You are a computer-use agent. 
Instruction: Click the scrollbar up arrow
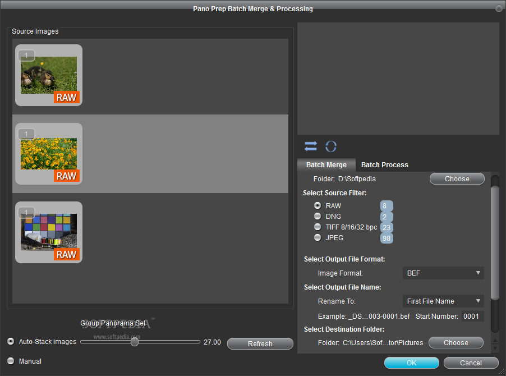(495, 340)
